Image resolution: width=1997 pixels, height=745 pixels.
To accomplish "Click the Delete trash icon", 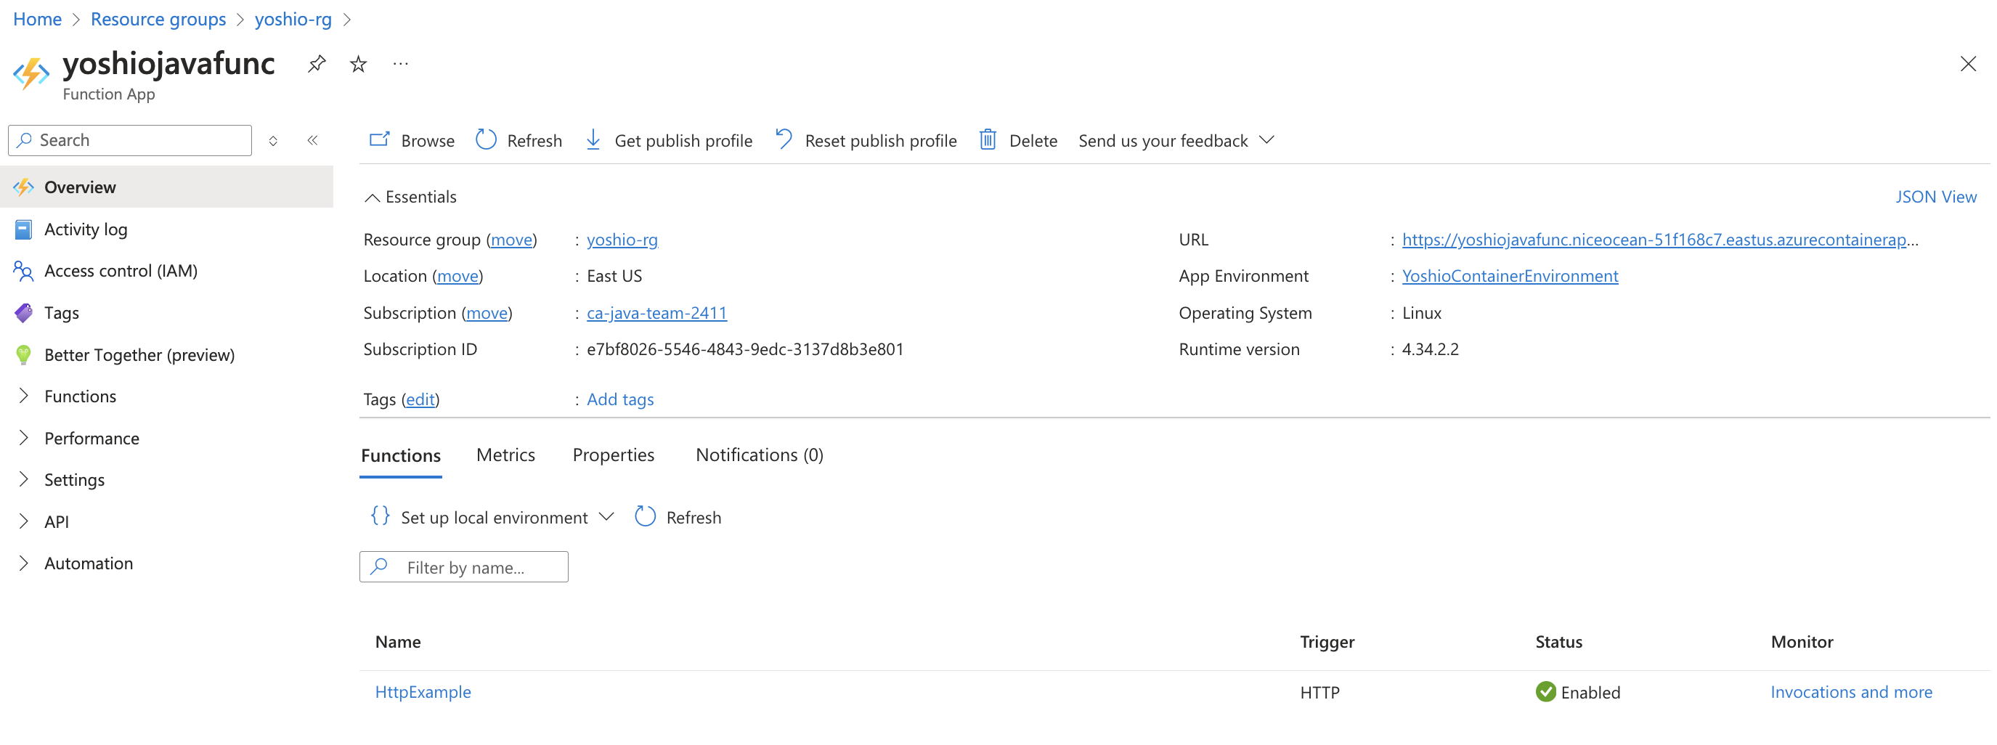I will click(988, 140).
